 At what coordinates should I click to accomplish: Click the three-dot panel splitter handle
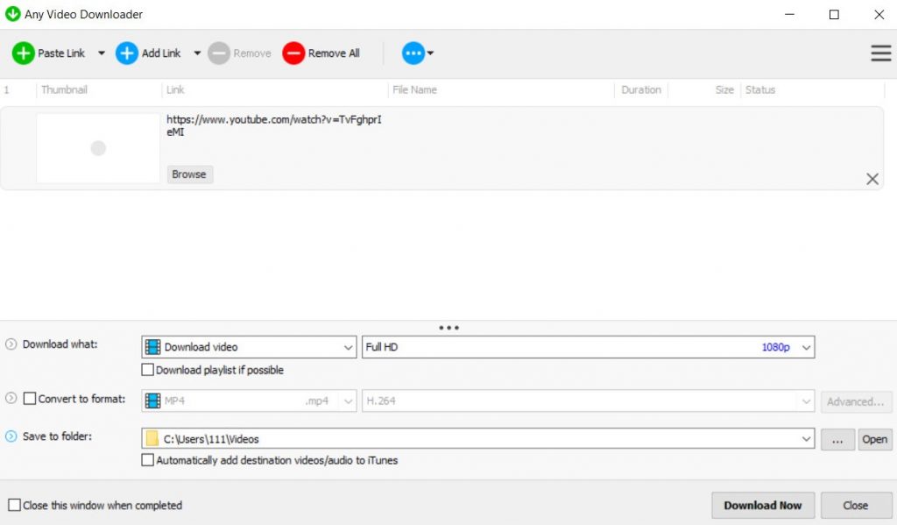448,328
